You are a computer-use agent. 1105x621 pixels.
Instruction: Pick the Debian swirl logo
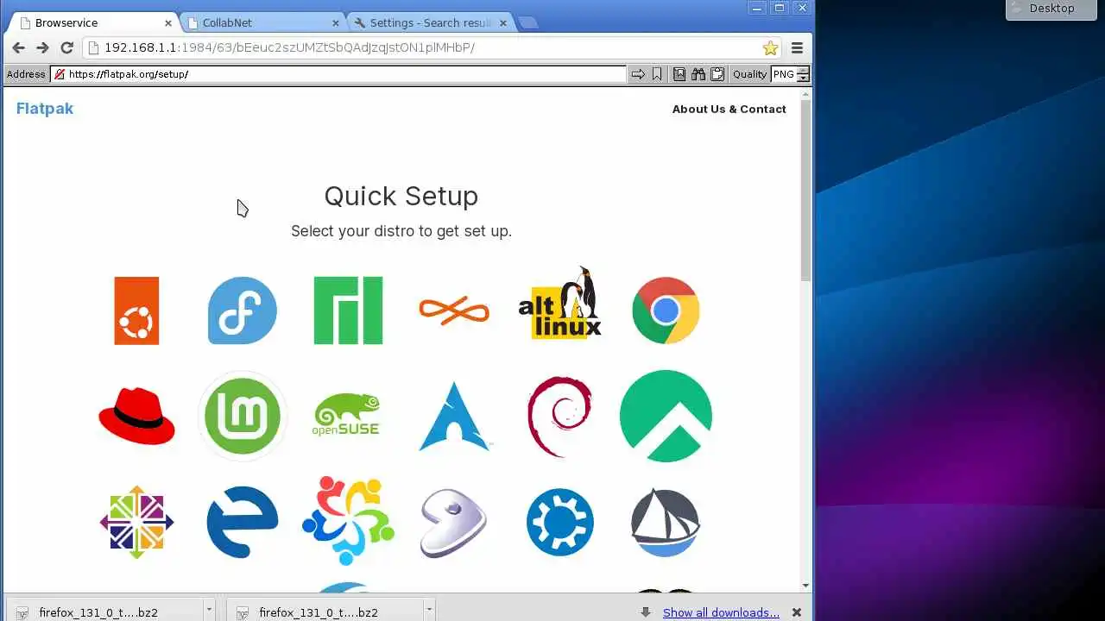click(559, 416)
